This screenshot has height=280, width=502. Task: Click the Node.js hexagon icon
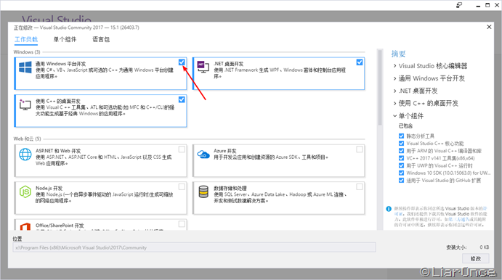point(25,192)
